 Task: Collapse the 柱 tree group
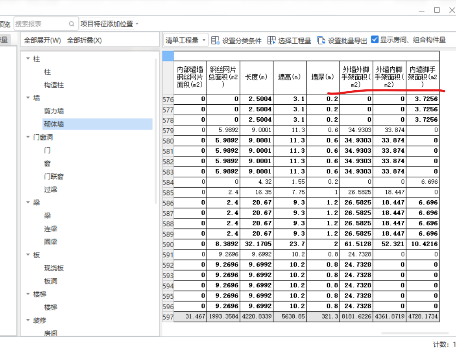28,58
